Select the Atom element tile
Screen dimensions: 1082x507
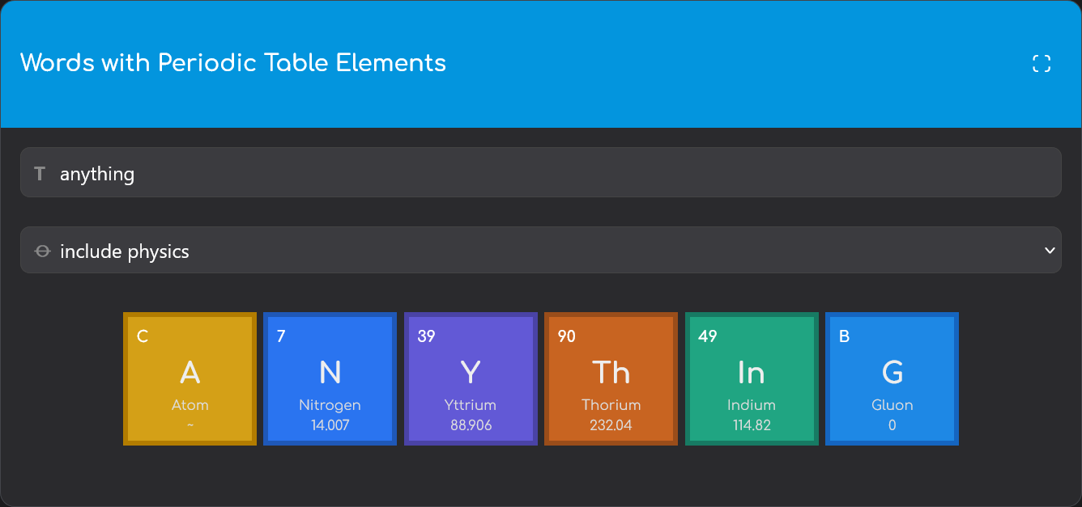[x=190, y=378]
